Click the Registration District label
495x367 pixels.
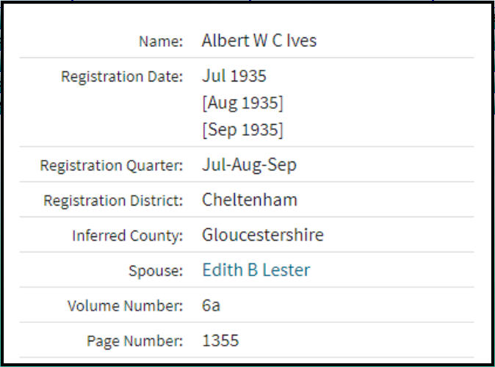[113, 200]
